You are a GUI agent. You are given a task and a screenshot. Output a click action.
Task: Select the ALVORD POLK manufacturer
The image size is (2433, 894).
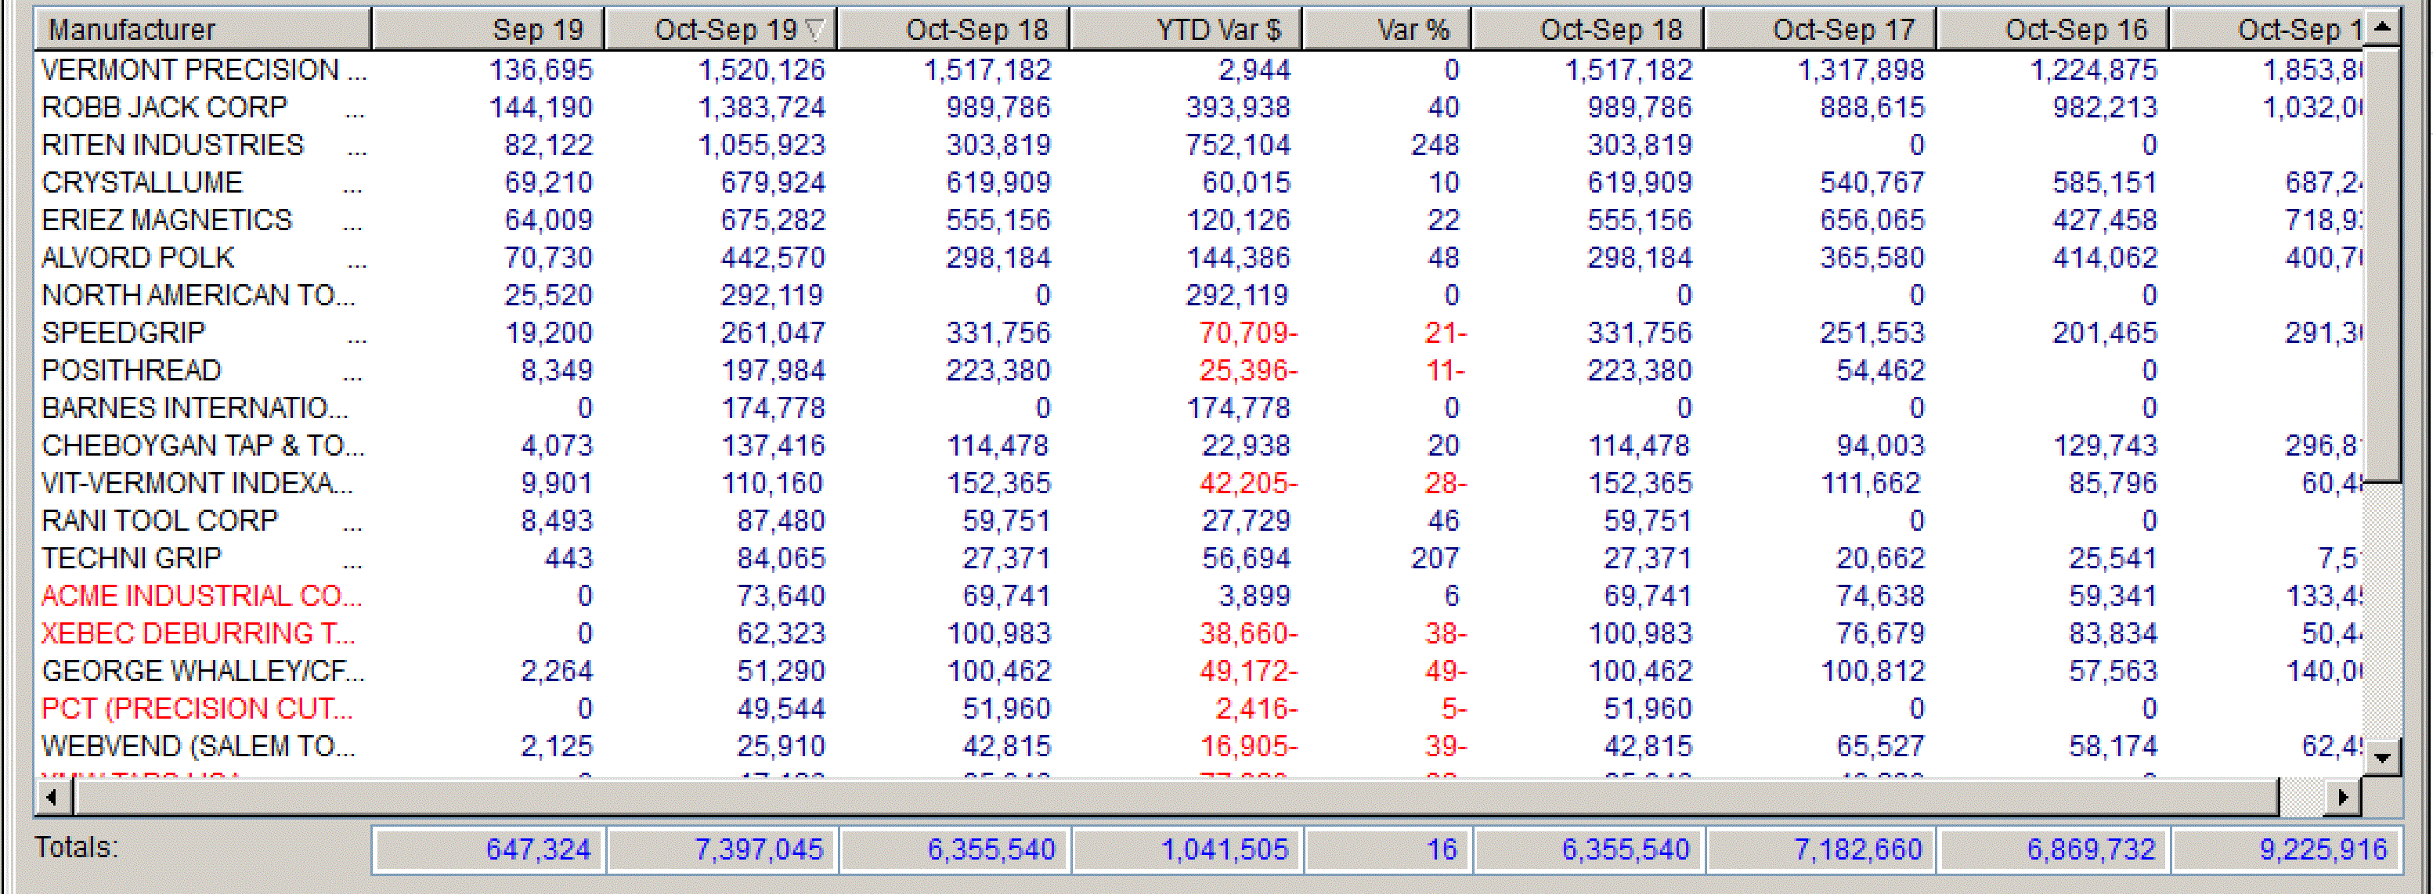(138, 258)
